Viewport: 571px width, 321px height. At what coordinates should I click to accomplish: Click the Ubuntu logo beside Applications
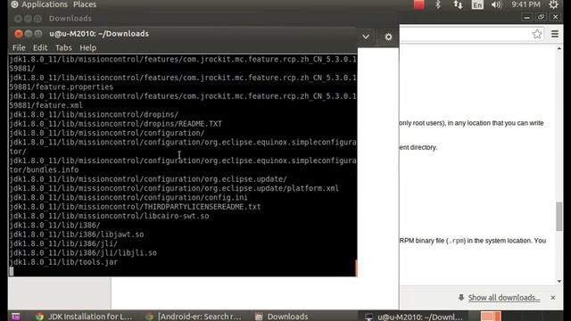point(14,4)
